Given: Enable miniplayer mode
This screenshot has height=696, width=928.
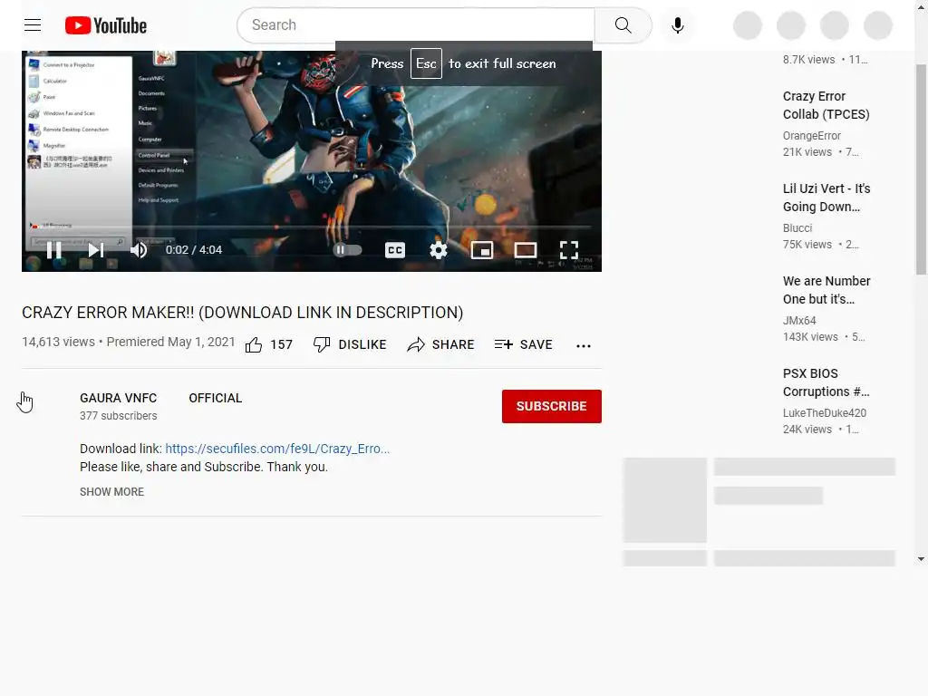Looking at the screenshot, I should pos(482,250).
